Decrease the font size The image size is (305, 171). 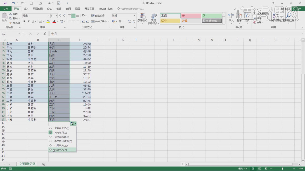point(64,15)
